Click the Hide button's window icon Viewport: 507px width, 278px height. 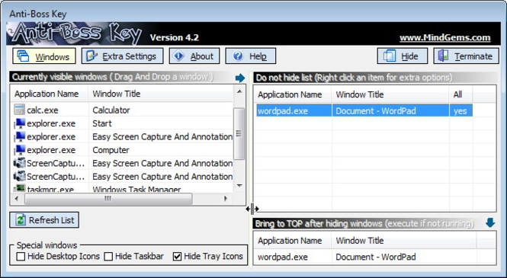coord(390,56)
